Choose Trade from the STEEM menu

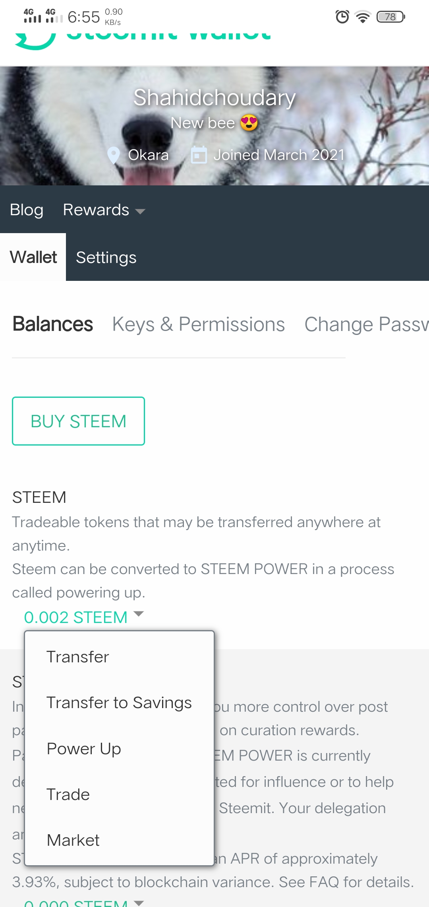68,794
